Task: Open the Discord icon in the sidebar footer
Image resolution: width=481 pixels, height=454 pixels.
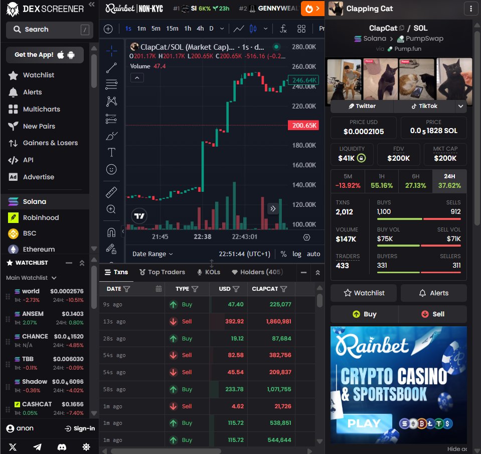Action: tap(62, 447)
